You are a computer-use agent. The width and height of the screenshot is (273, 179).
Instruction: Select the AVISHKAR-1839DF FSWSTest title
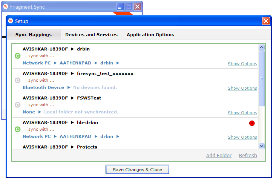point(62,98)
